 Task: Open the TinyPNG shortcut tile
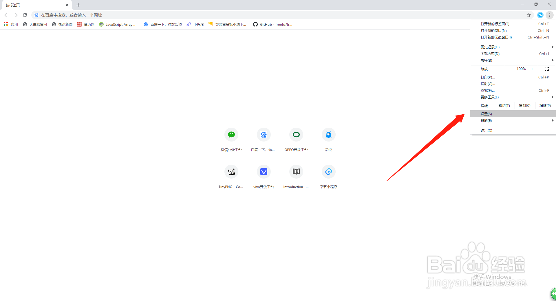pos(231,177)
